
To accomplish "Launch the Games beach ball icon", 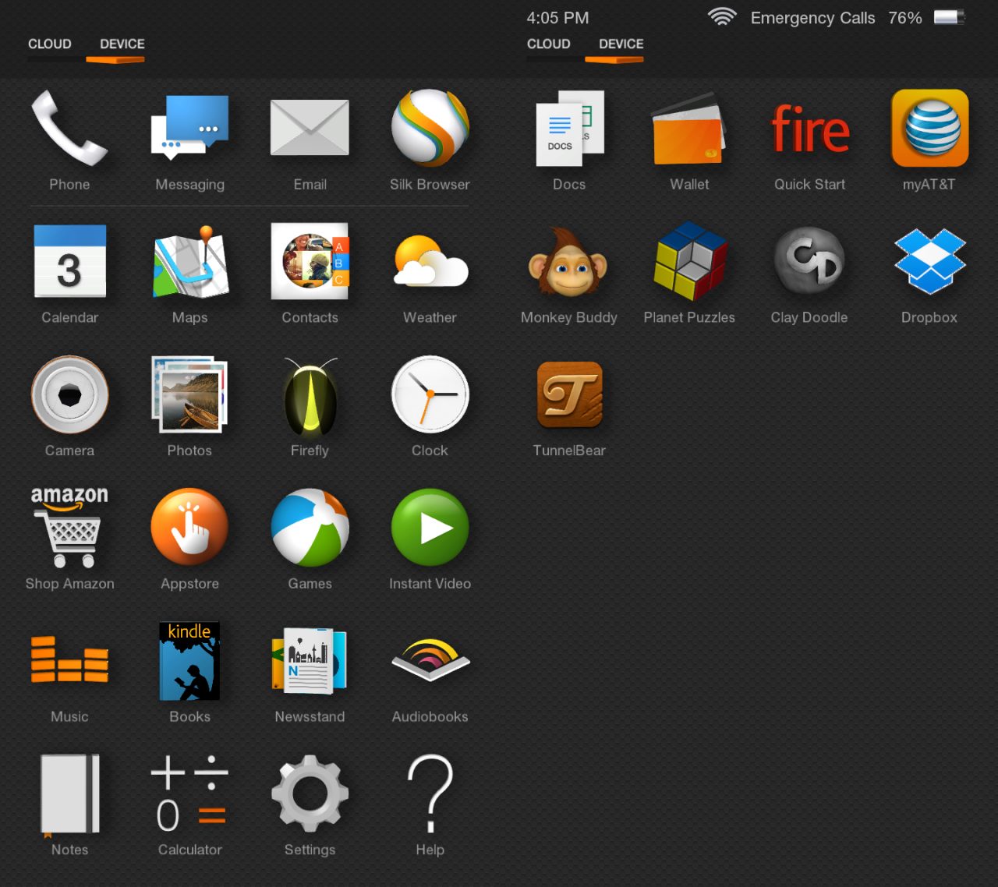I will 310,528.
